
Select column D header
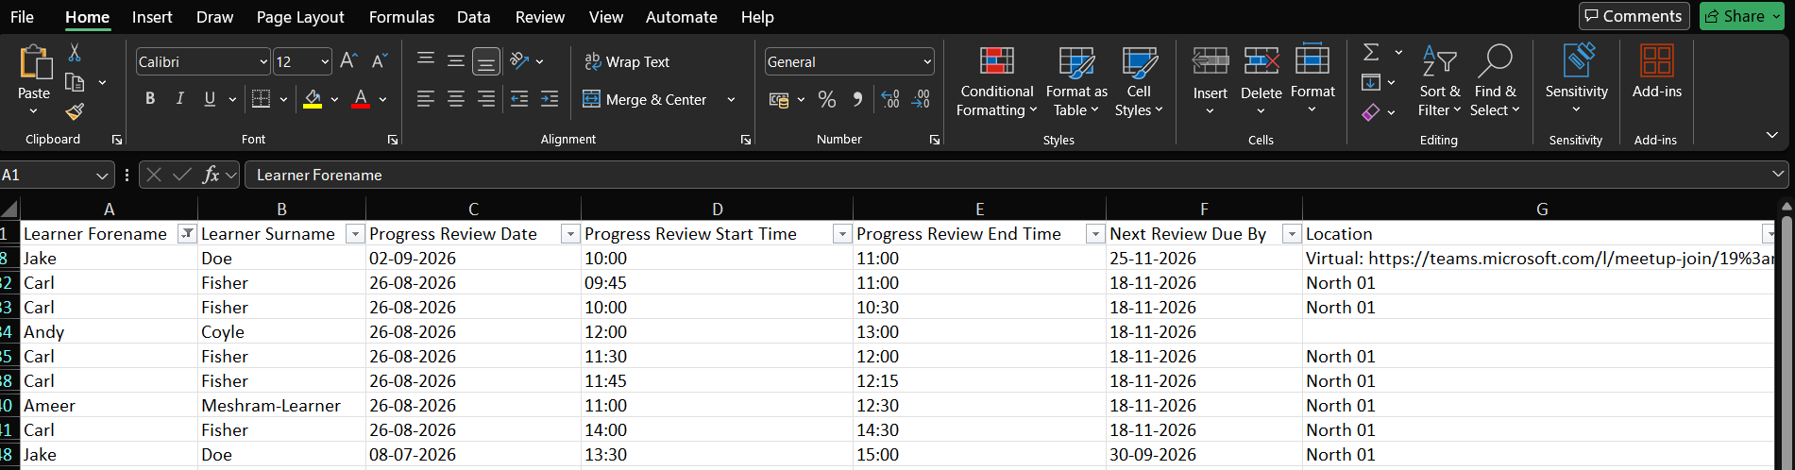717,209
